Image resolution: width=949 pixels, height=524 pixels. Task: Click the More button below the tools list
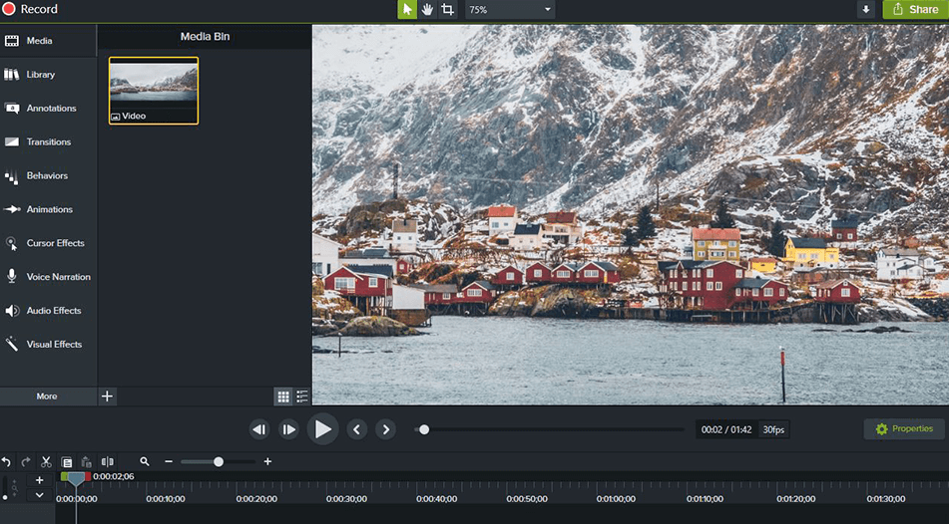click(x=47, y=396)
